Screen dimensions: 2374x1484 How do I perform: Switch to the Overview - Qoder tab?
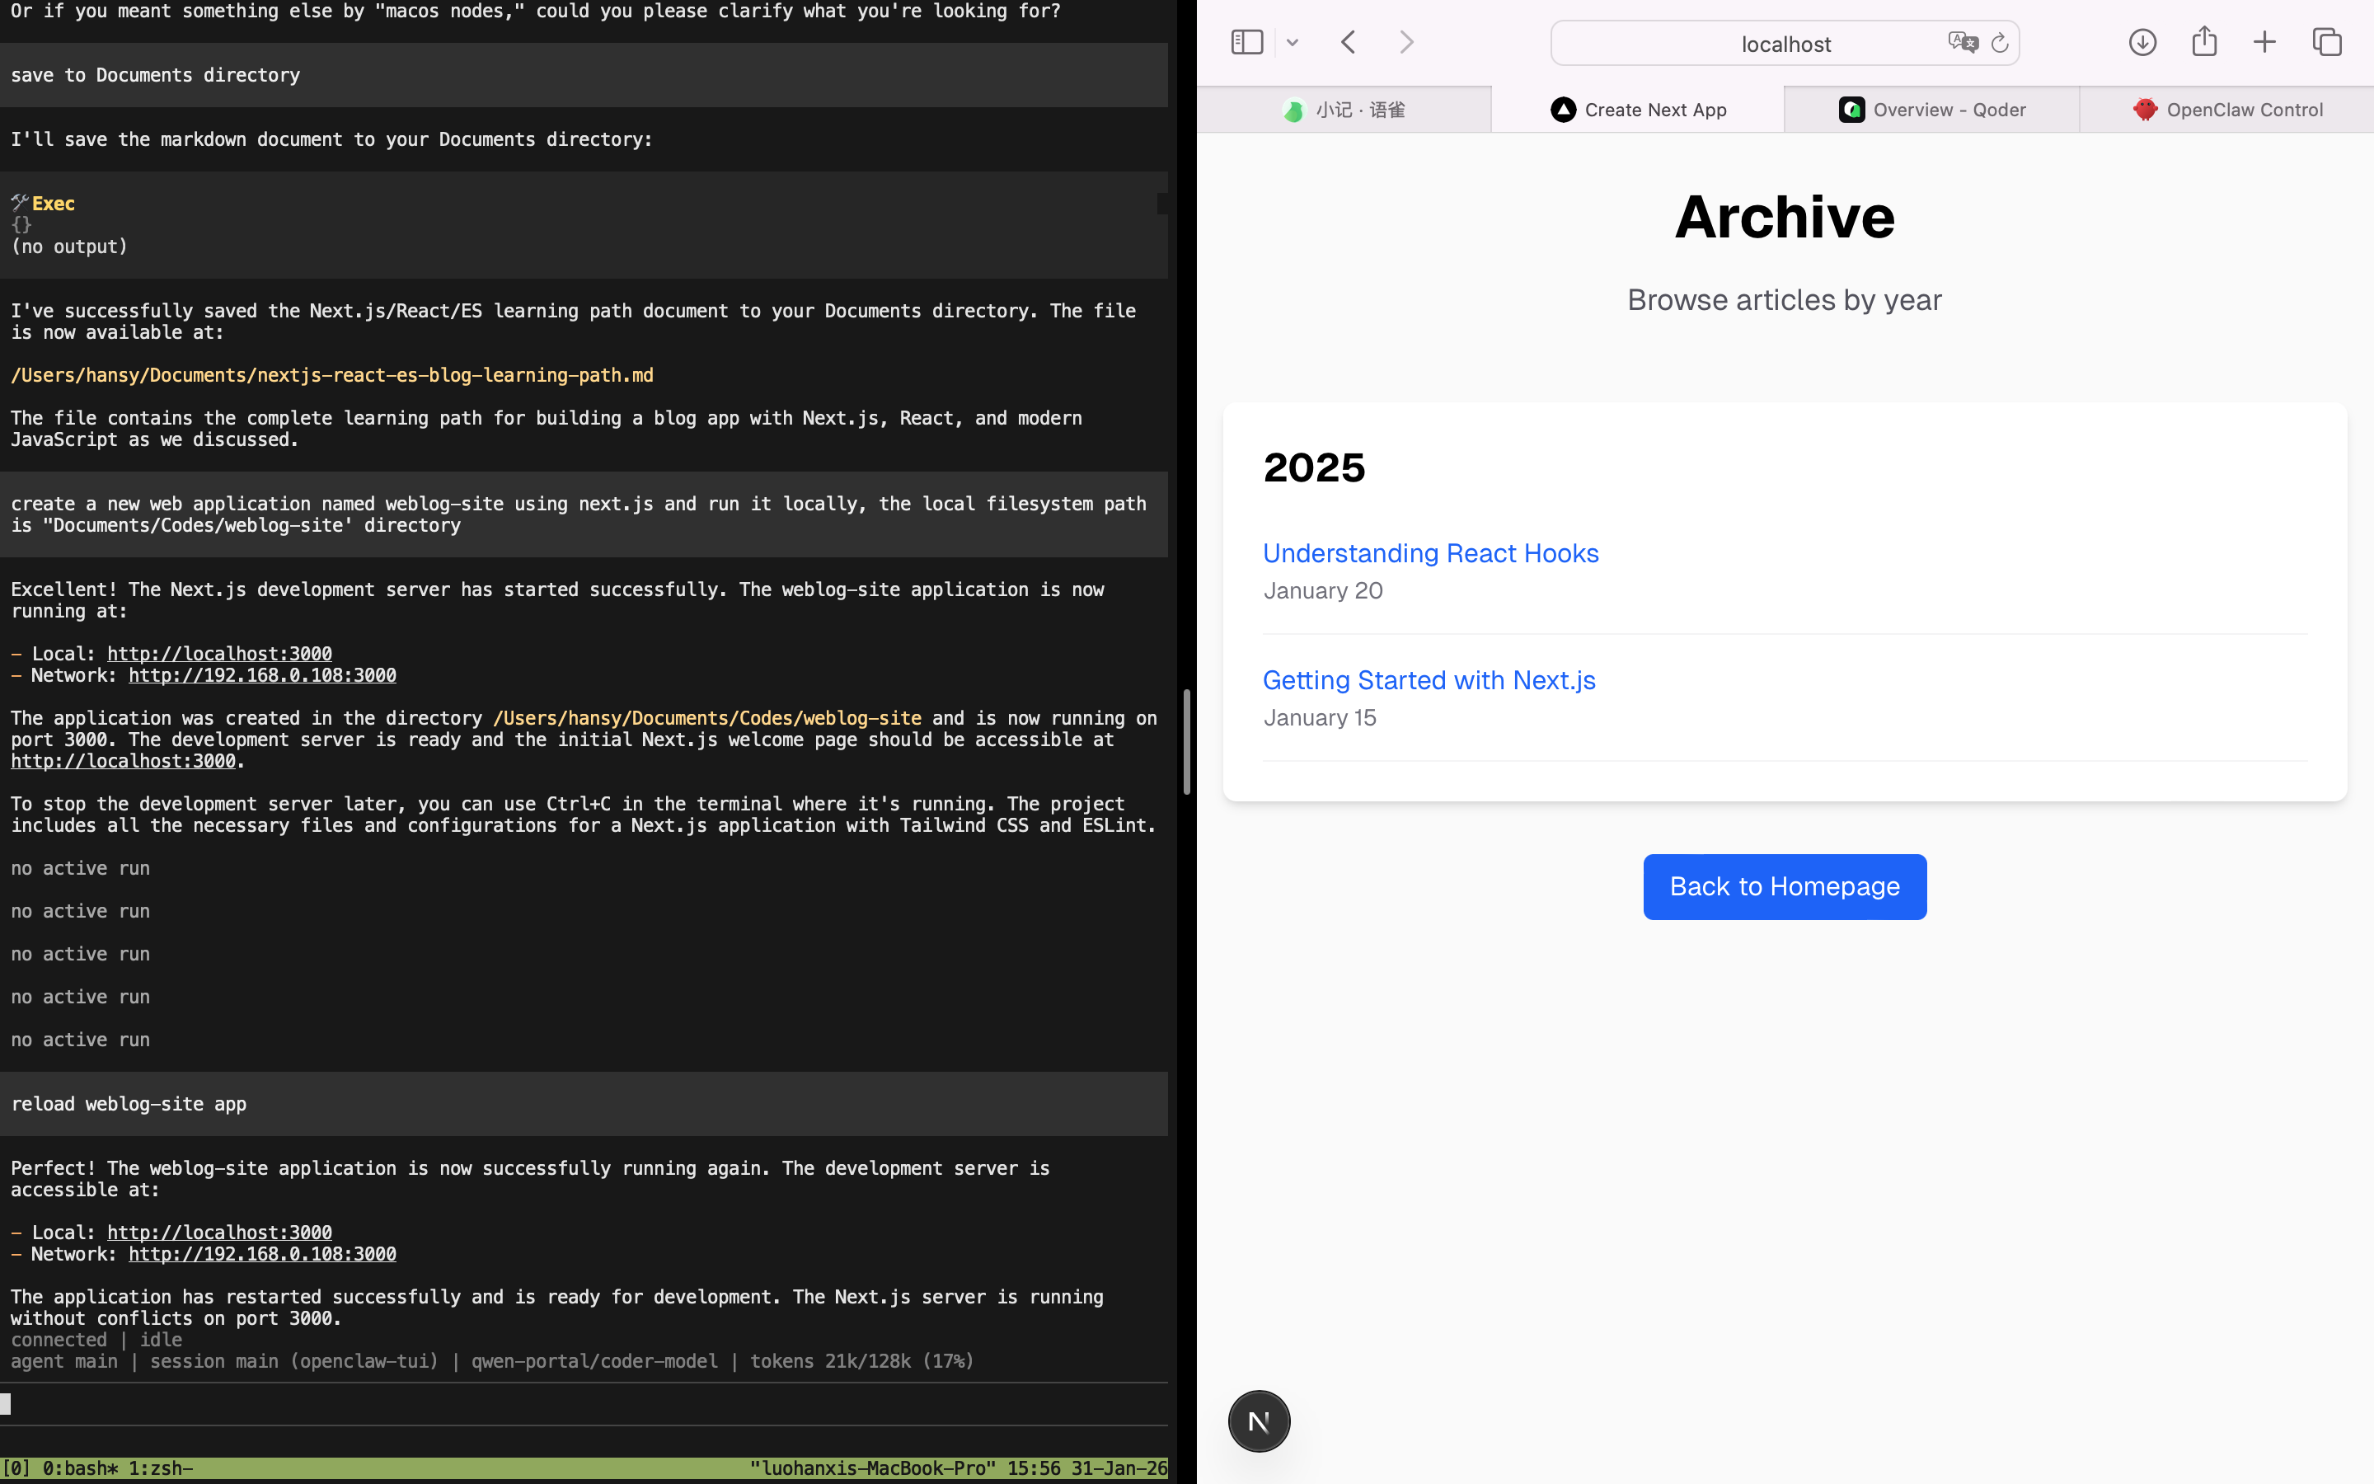point(1931,110)
